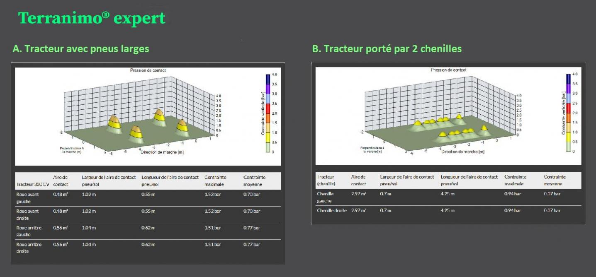The height and width of the screenshot is (277, 596).
Task: Click the 0.70 bar mean stress for Roue avant droite
Action: click(x=252, y=211)
